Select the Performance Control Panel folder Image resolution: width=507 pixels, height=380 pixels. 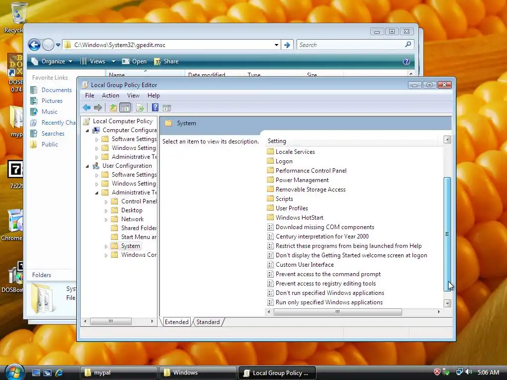307,170
